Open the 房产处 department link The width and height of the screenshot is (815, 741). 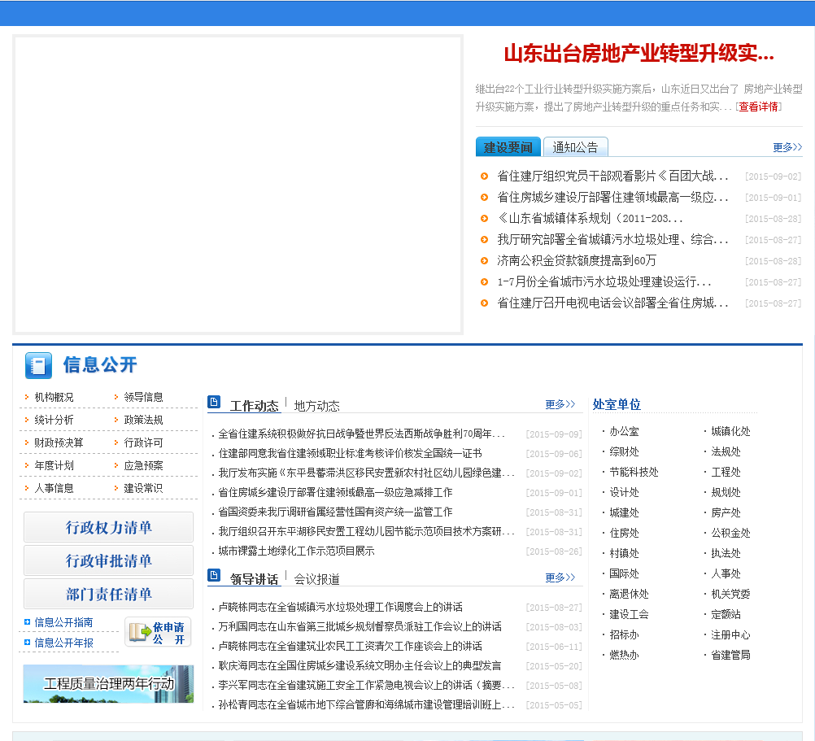pyautogui.click(x=726, y=512)
